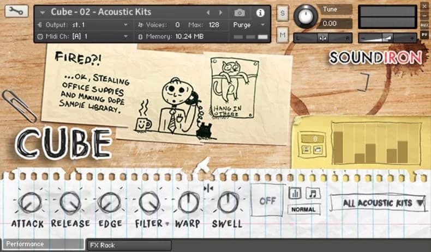Mute the instrument with the M button

click(x=282, y=35)
